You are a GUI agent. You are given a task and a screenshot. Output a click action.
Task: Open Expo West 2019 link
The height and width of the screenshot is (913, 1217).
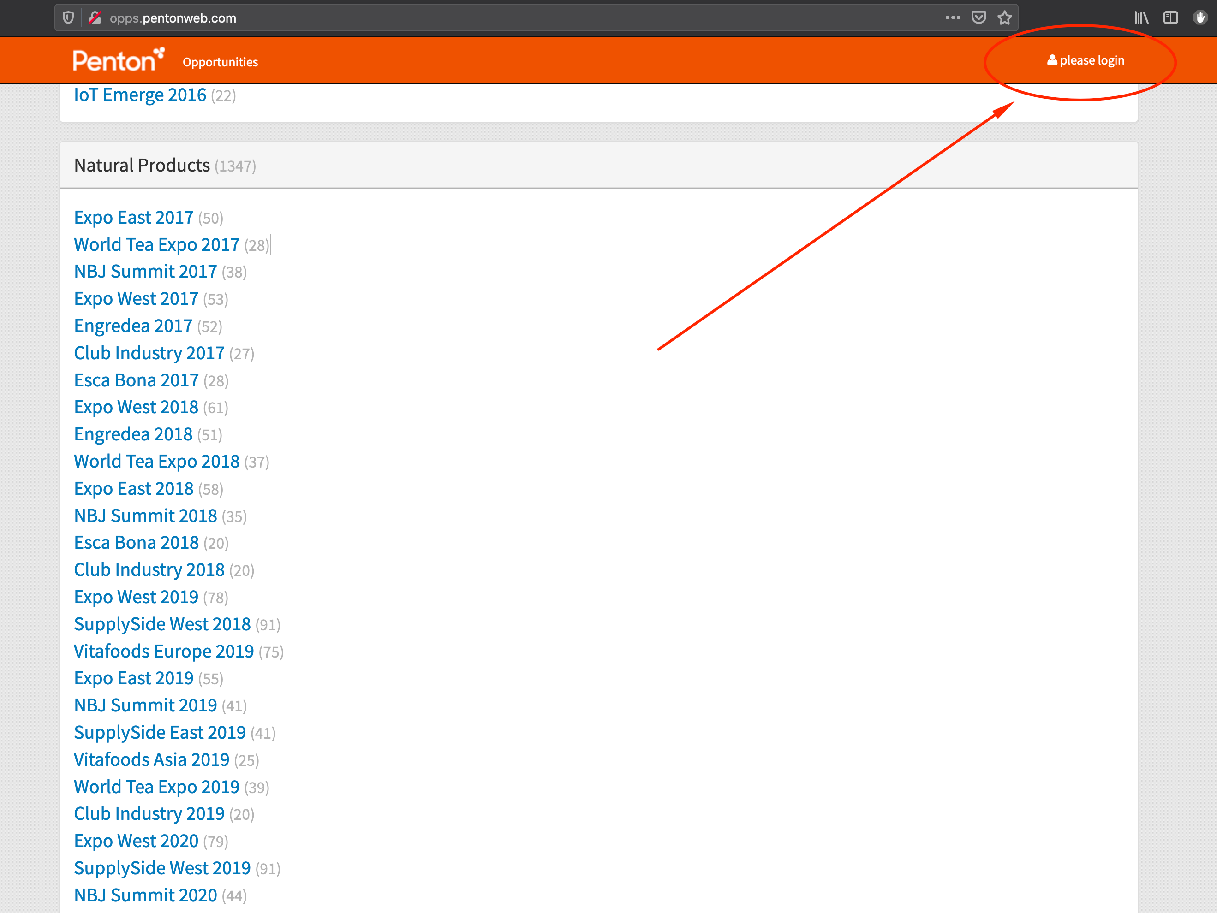click(x=136, y=597)
